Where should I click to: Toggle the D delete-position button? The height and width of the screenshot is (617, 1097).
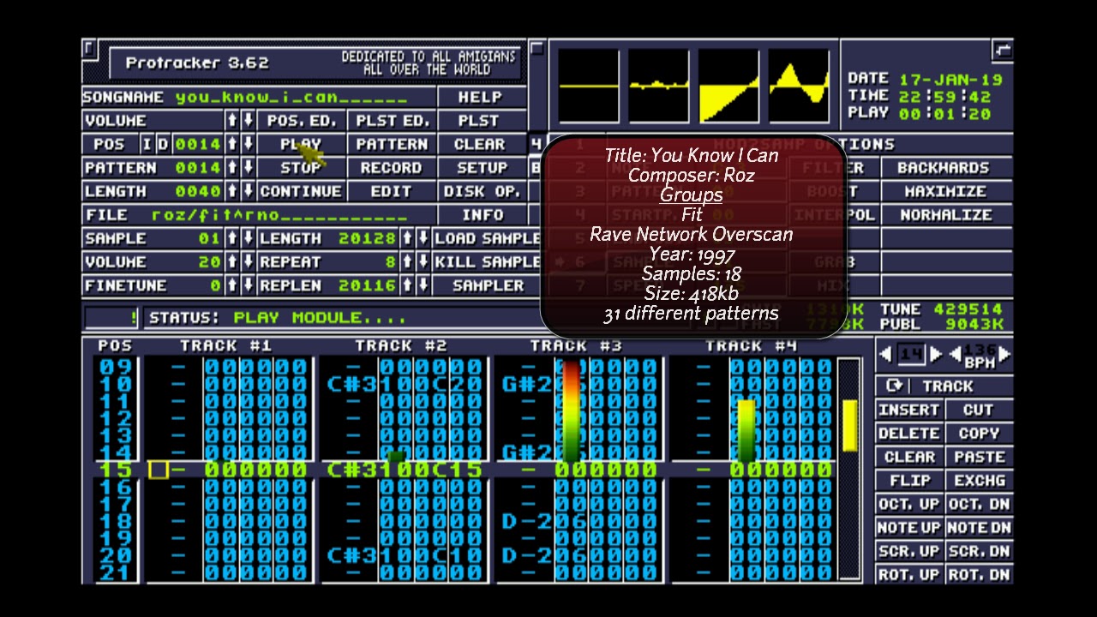pos(162,144)
